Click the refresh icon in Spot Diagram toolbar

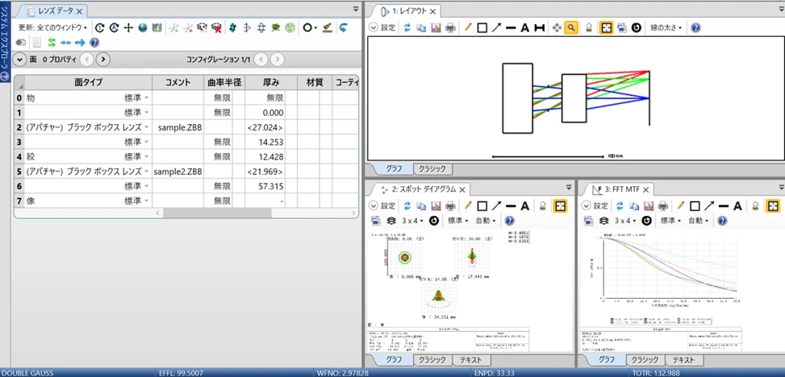pos(406,205)
